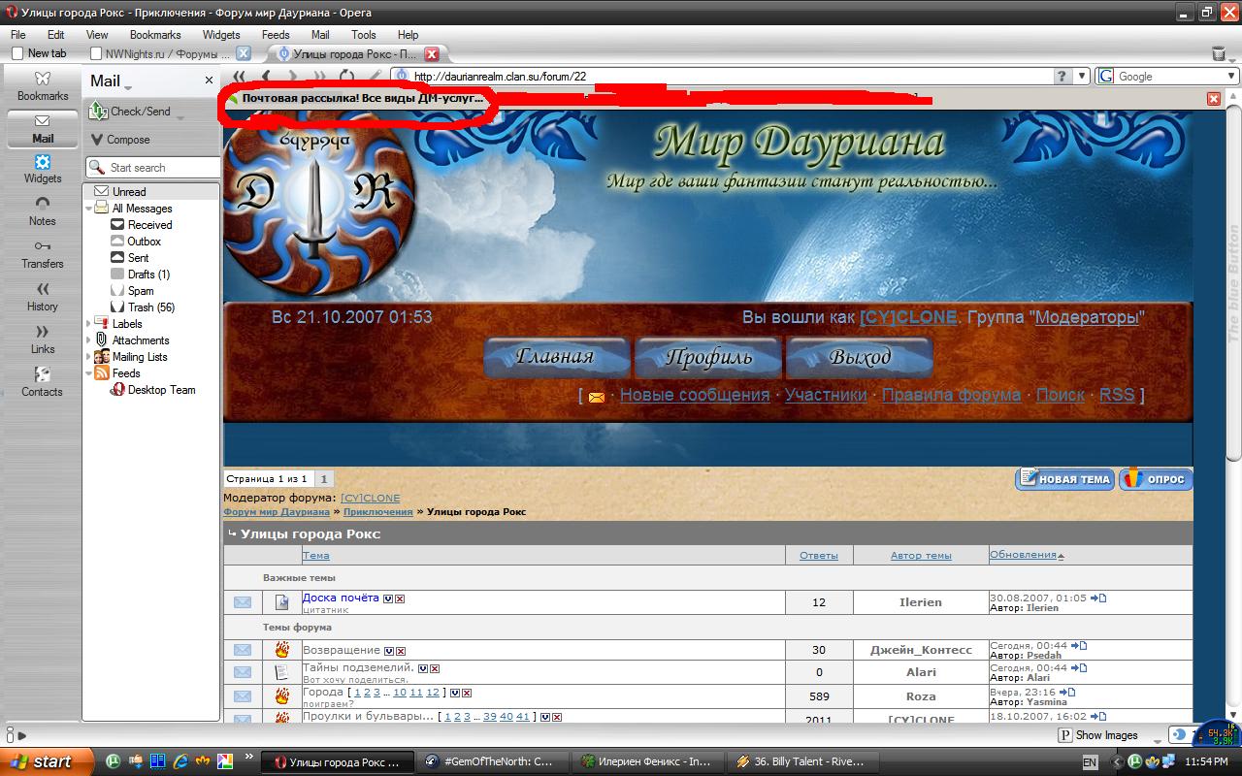Click the Профиль navigation button
This screenshot has width=1242, height=776.
[x=708, y=357]
